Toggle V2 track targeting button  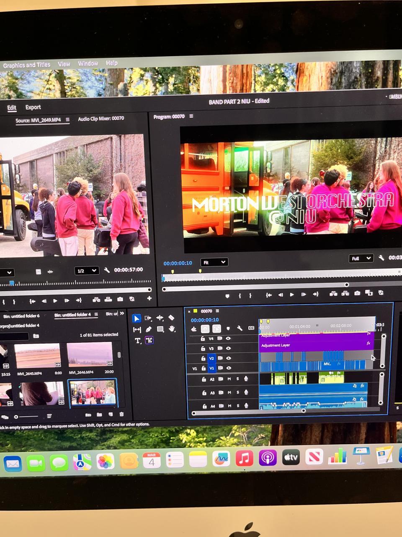click(x=211, y=358)
